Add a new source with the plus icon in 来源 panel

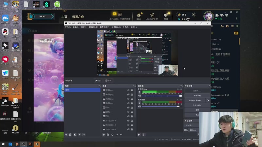[103, 135]
